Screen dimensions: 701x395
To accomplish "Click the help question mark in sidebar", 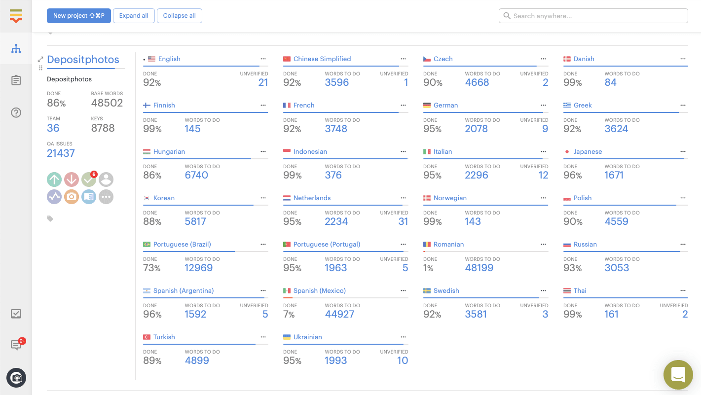I will [x=16, y=112].
